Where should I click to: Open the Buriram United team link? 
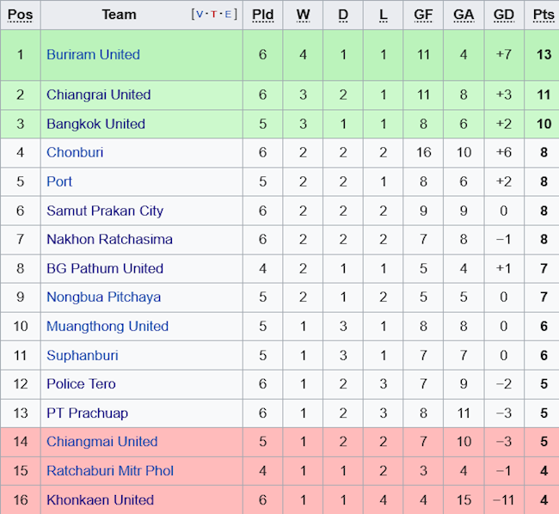click(x=93, y=54)
